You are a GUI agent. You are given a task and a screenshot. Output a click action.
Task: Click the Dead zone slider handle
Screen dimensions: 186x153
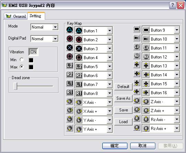pyautogui.click(x=15, y=86)
